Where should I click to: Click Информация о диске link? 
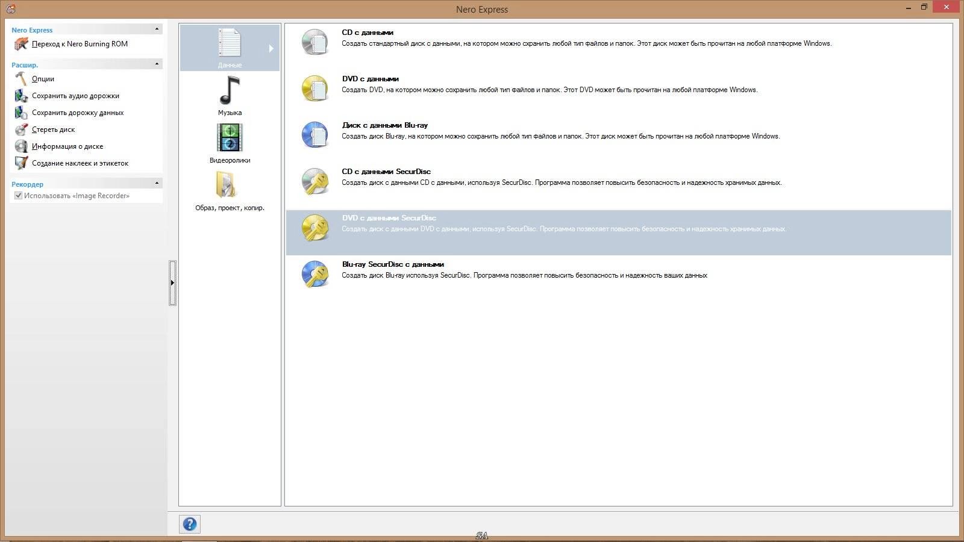[x=67, y=146]
